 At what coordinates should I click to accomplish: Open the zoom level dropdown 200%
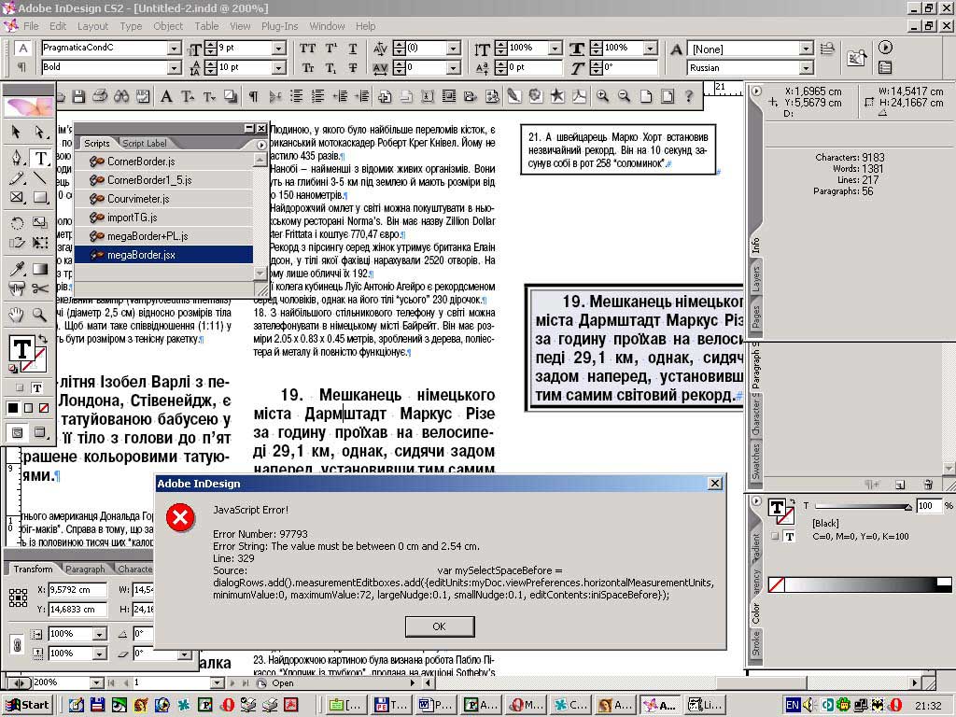pyautogui.click(x=96, y=682)
